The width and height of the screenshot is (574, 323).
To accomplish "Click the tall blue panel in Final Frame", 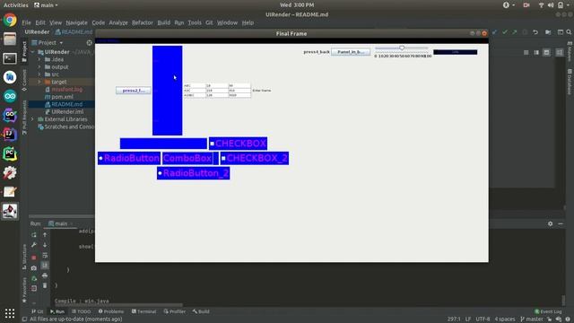I will [x=168, y=91].
